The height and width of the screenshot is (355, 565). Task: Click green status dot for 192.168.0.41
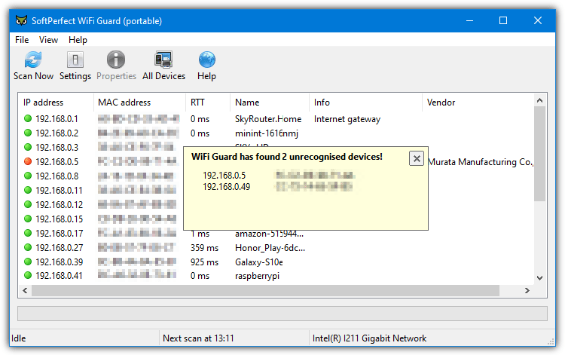28,275
